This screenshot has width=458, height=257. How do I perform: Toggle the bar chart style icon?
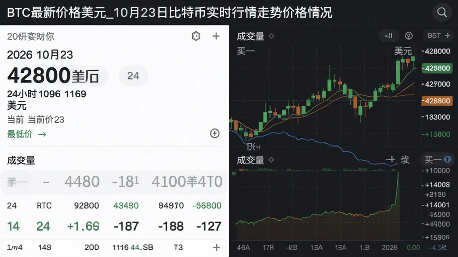[x=389, y=36]
